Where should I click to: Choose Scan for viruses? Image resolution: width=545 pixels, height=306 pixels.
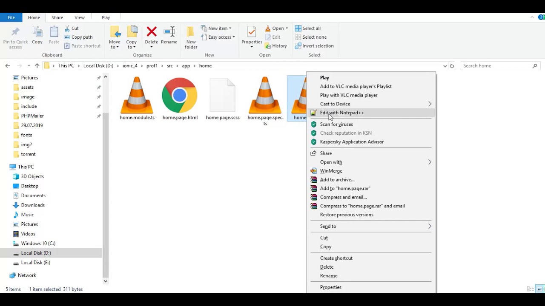point(371,124)
